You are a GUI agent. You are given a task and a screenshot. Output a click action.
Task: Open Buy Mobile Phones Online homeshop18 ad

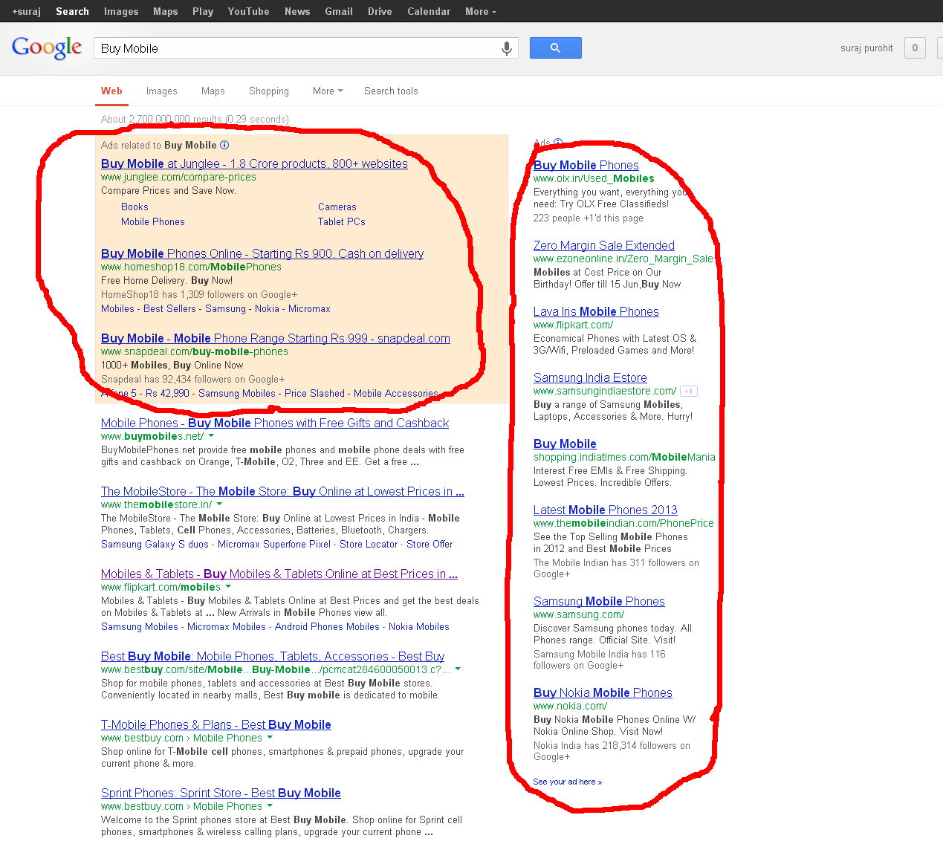coord(262,253)
